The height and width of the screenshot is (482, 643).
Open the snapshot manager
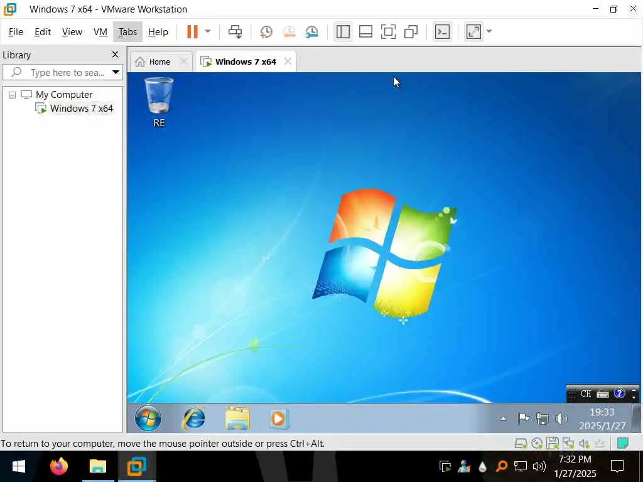(x=311, y=31)
